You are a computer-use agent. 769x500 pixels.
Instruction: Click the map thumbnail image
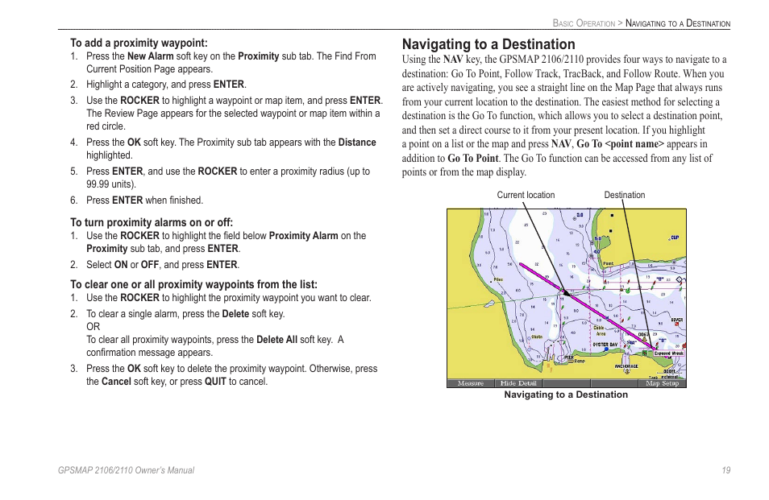tap(567, 298)
